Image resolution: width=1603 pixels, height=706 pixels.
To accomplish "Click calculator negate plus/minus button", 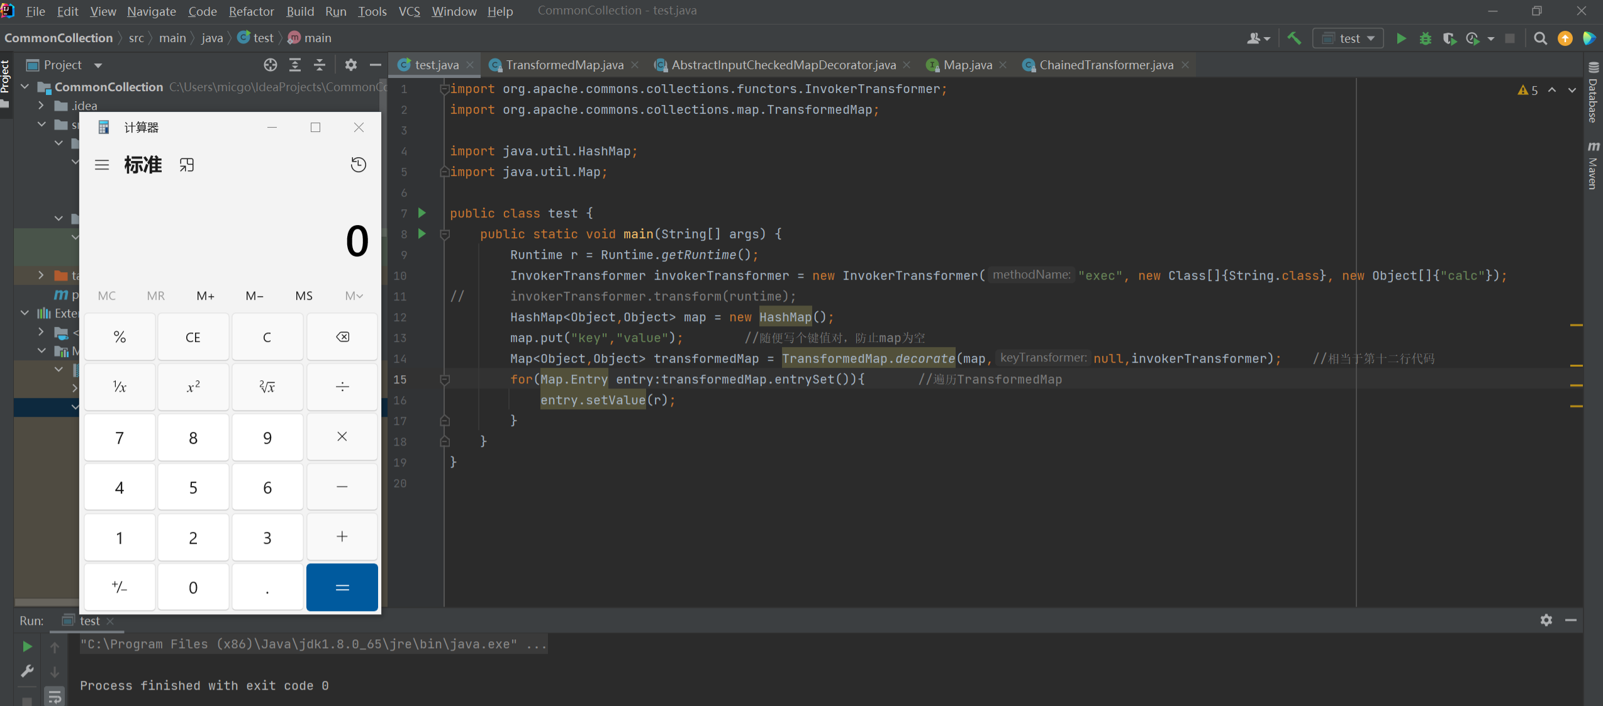I will (120, 588).
